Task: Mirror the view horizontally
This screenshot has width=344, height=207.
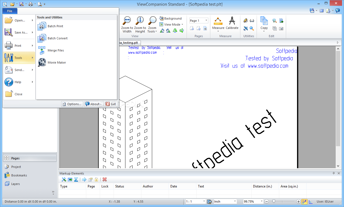Action: coord(175,31)
